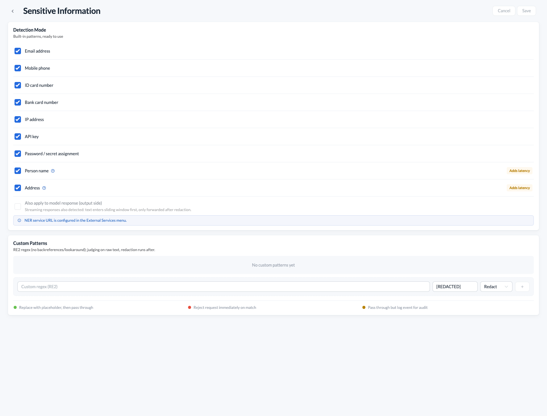The image size is (547, 416).
Task: Click the No custom patterns yet message
Action: (273, 265)
